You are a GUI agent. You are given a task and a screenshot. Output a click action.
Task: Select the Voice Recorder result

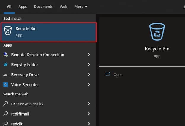(x=48, y=85)
